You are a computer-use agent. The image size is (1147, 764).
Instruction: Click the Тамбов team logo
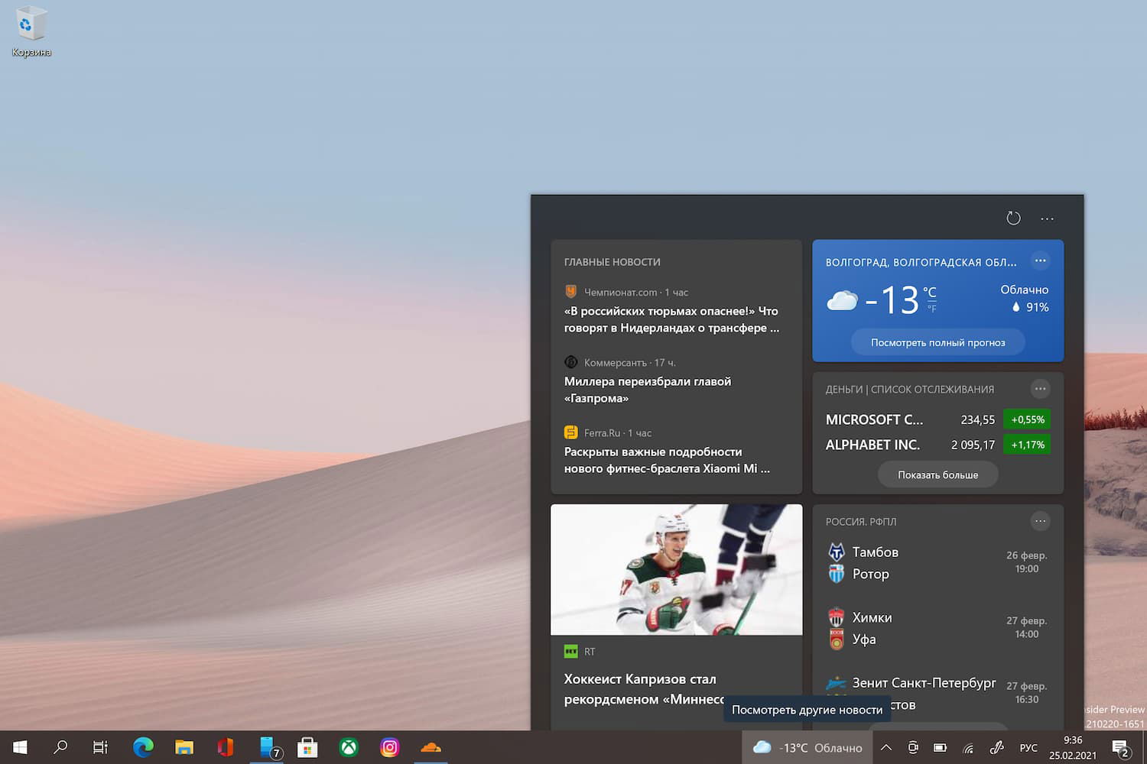[837, 552]
